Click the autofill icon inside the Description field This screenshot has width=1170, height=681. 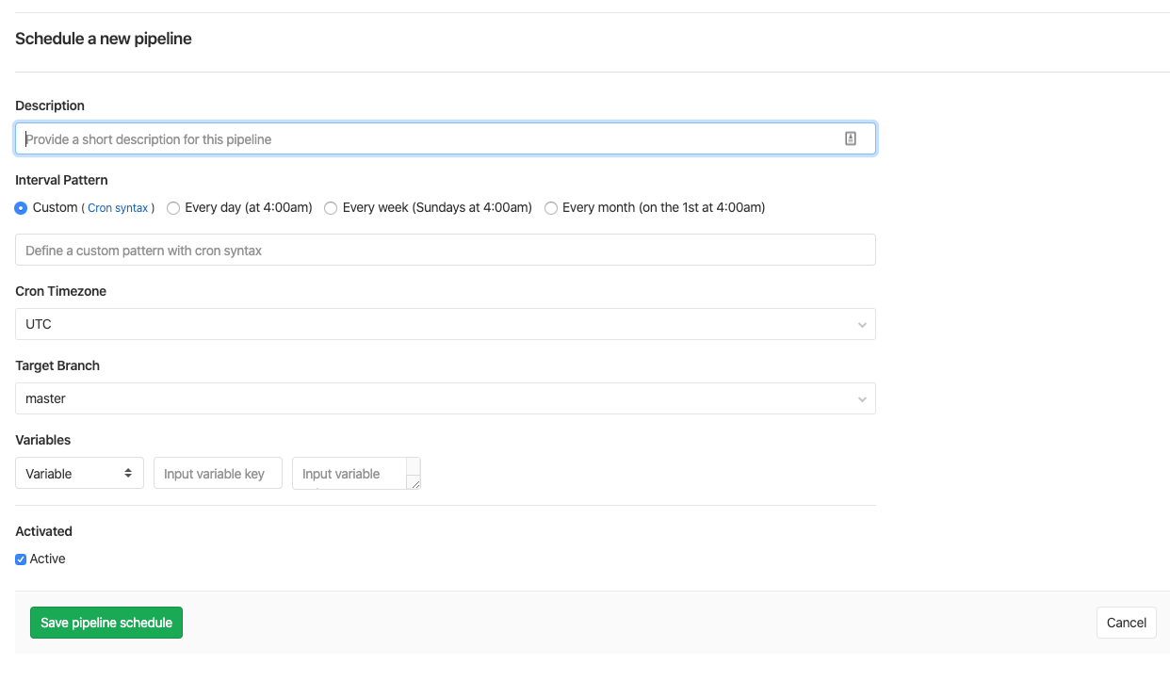851,138
